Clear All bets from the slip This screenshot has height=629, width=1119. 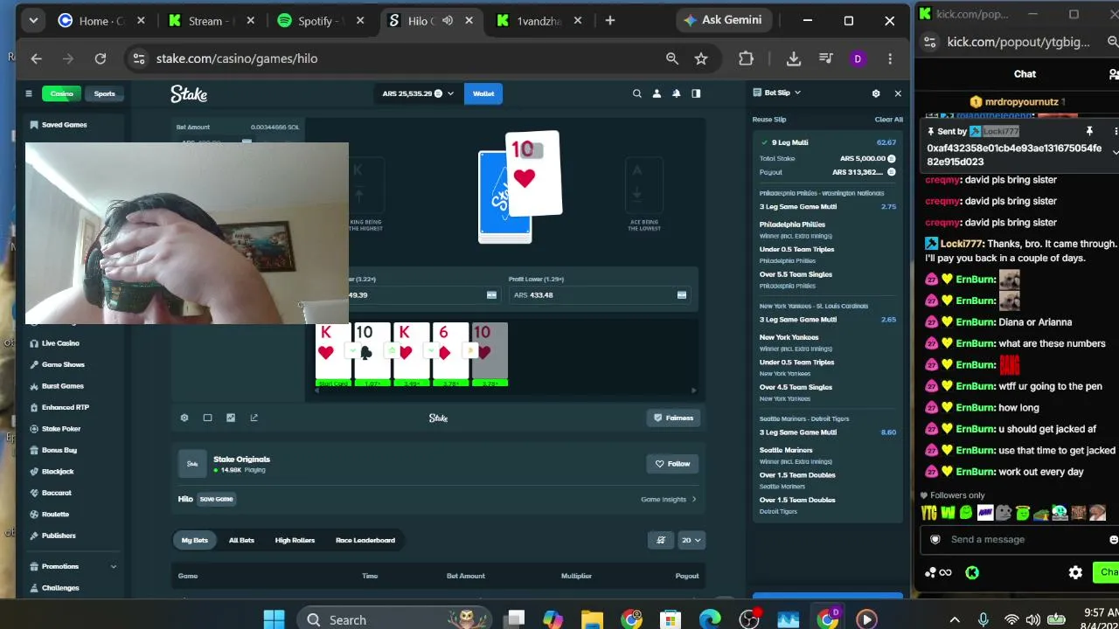pyautogui.click(x=888, y=119)
